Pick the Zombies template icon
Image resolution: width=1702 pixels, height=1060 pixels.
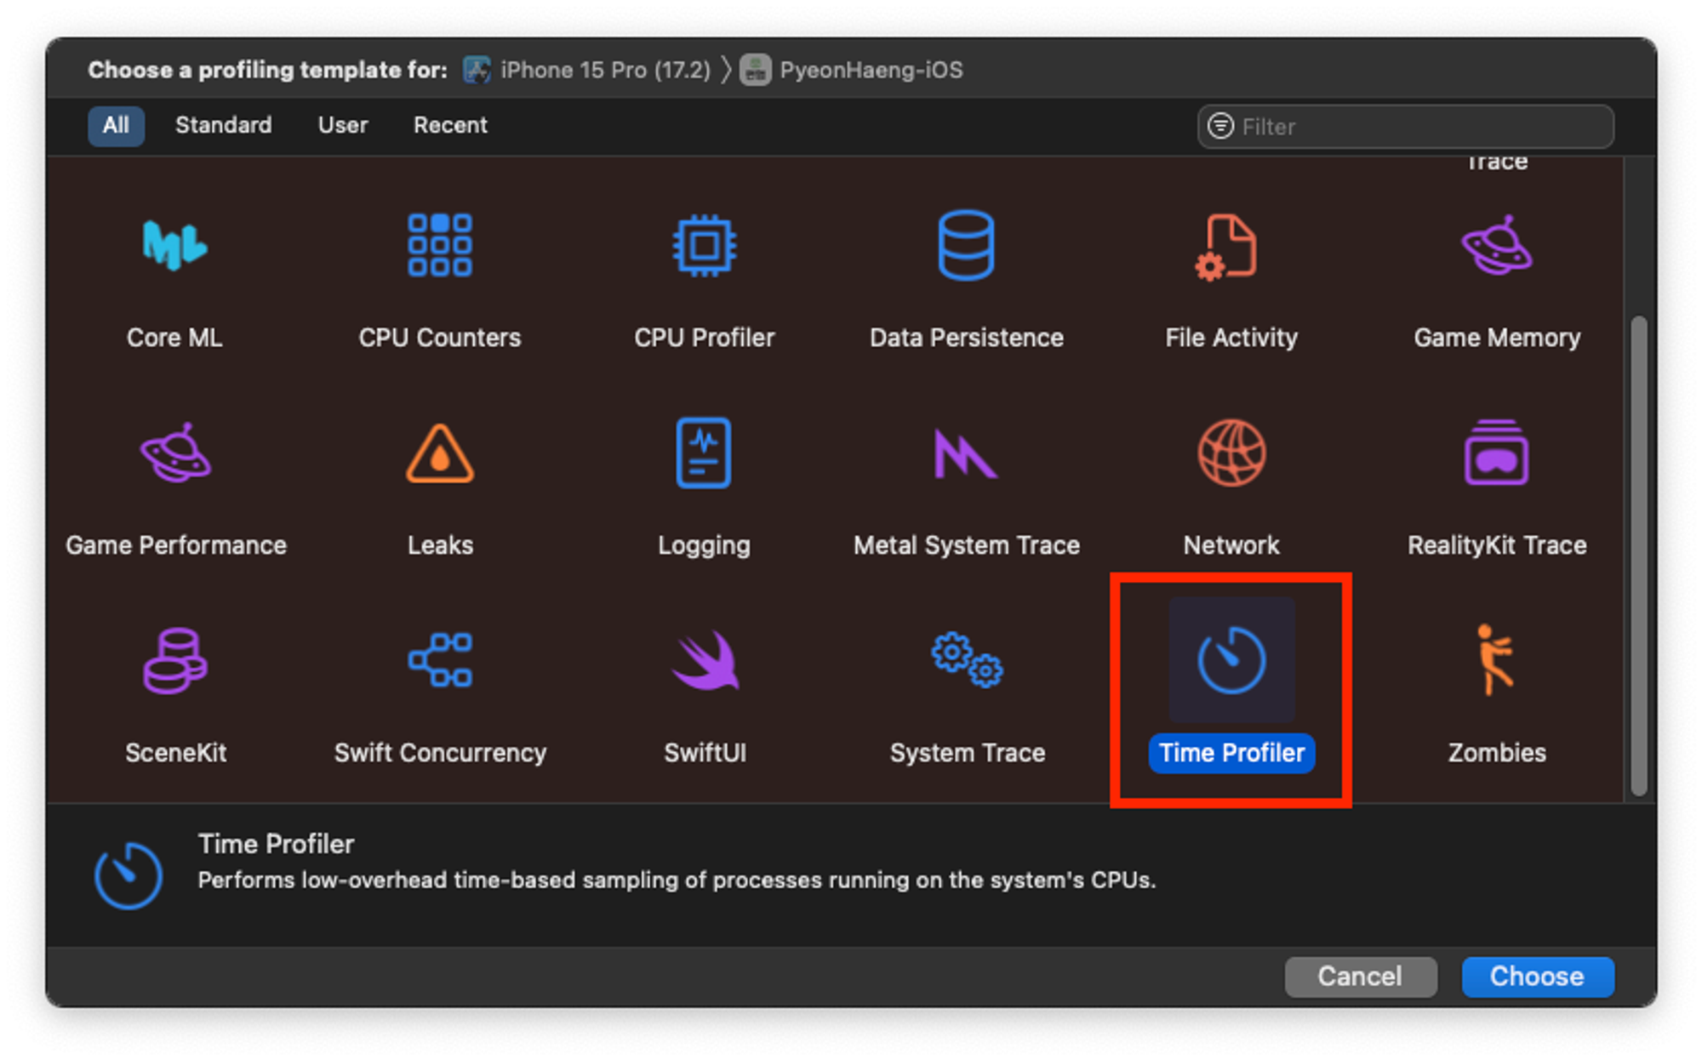point(1495,659)
